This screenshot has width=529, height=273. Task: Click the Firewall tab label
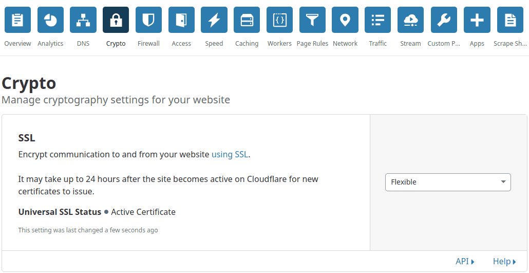coord(148,44)
